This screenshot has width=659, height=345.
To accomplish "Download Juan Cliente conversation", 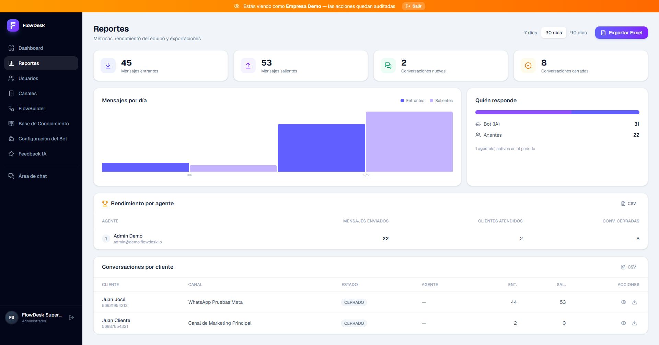I will click(635, 323).
